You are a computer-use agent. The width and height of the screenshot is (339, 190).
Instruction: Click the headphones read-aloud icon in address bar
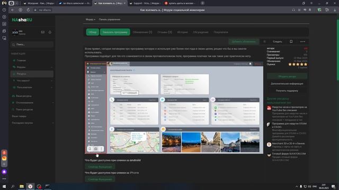(x=293, y=10)
